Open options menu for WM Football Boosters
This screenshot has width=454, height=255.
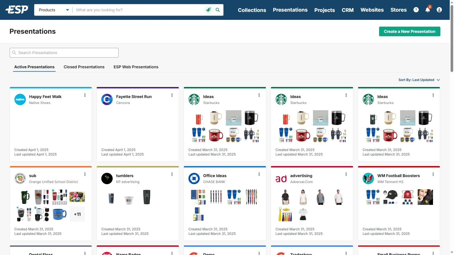(x=433, y=174)
